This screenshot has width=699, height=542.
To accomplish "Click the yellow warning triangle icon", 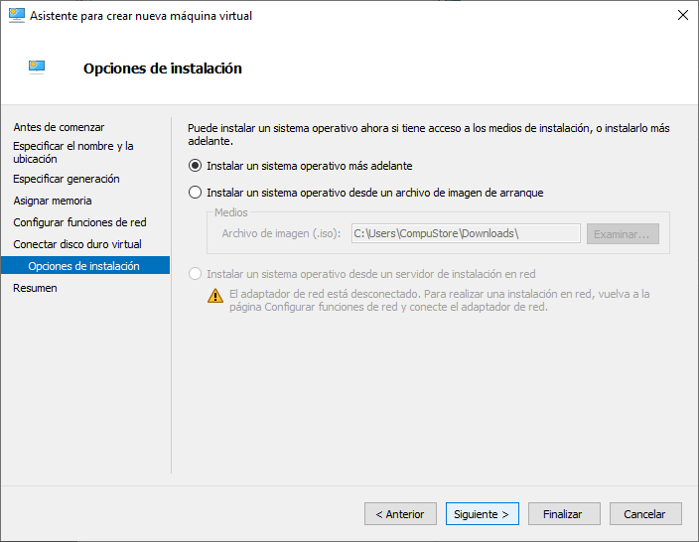I will pyautogui.click(x=215, y=296).
